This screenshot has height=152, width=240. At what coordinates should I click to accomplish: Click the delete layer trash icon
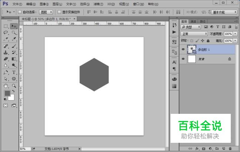point(230,149)
